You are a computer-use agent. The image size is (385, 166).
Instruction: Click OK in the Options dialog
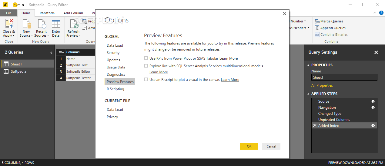(x=249, y=146)
